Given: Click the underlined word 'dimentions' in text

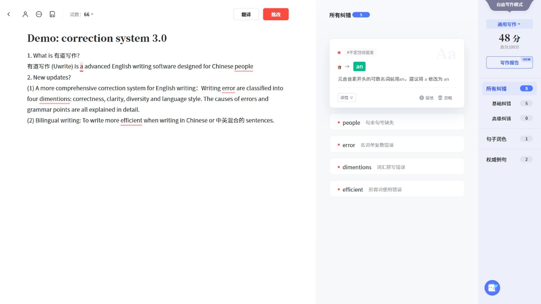Looking at the screenshot, I should pyautogui.click(x=55, y=99).
